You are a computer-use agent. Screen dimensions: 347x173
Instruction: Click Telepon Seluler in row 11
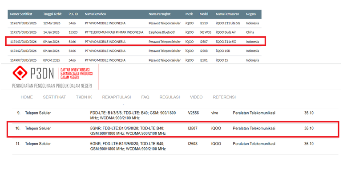pyautogui.click(x=38, y=144)
